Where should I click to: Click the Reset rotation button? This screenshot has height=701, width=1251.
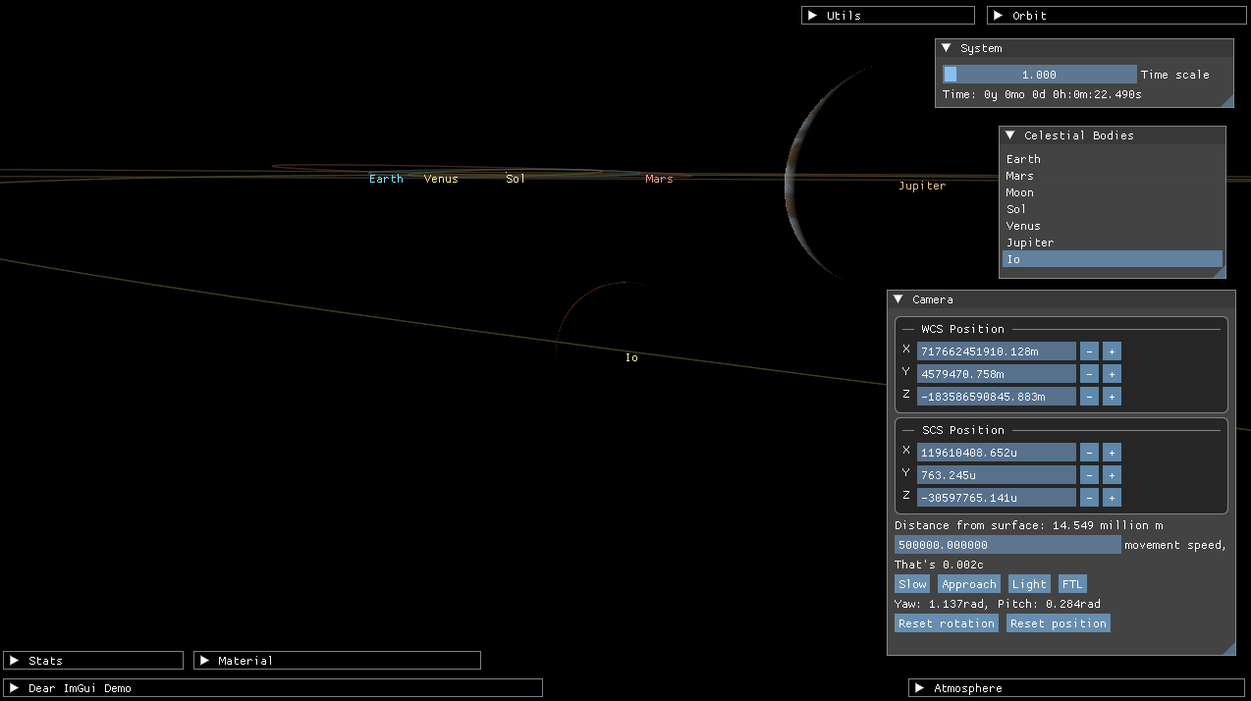(946, 622)
